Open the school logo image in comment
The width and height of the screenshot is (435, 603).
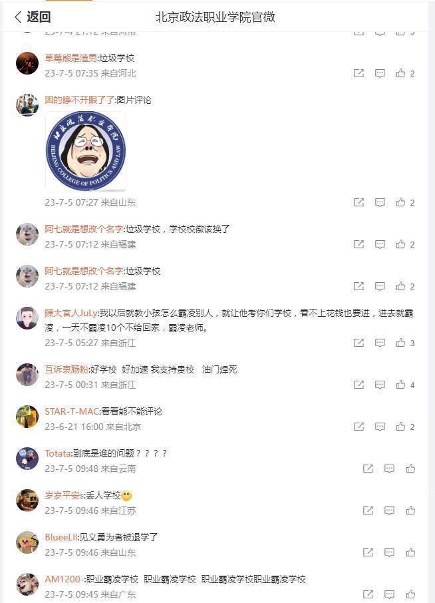(86, 152)
